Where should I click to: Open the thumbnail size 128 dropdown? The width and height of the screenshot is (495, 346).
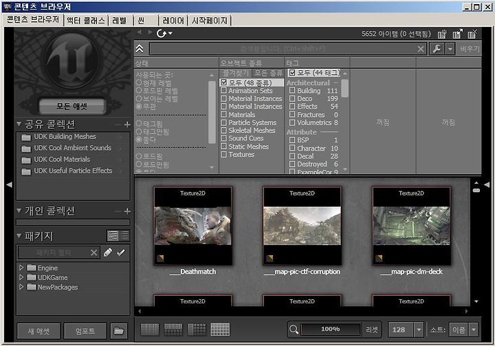[x=419, y=330]
